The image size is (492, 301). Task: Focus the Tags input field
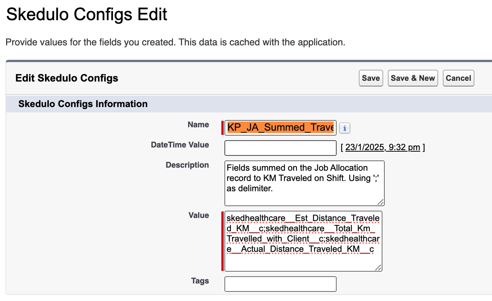pyautogui.click(x=281, y=284)
